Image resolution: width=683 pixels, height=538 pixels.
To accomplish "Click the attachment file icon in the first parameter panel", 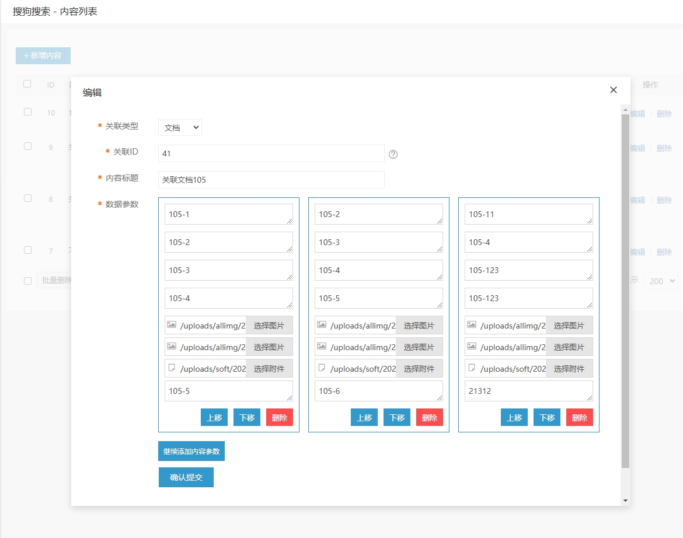I will pyautogui.click(x=172, y=368).
